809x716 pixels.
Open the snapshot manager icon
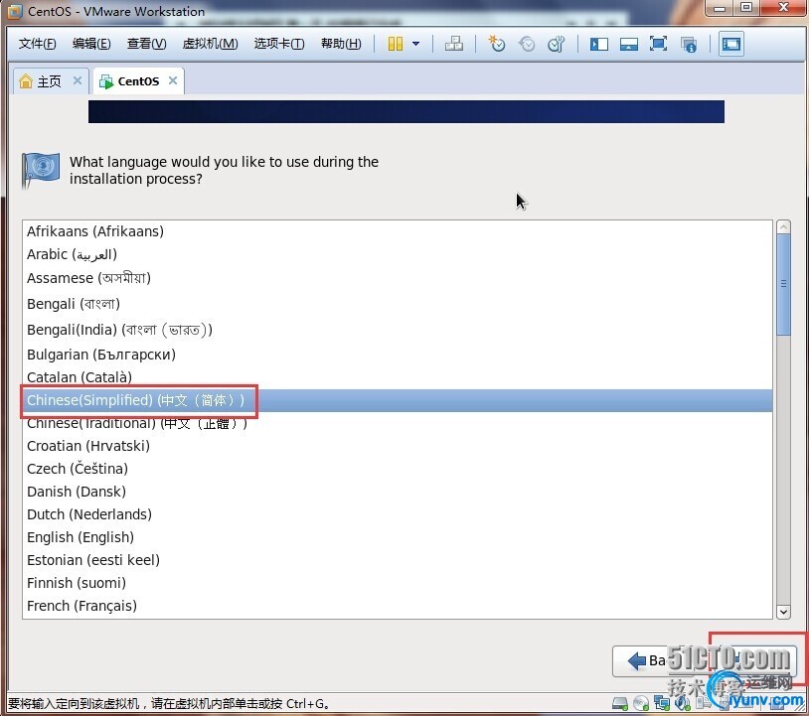tap(557, 44)
